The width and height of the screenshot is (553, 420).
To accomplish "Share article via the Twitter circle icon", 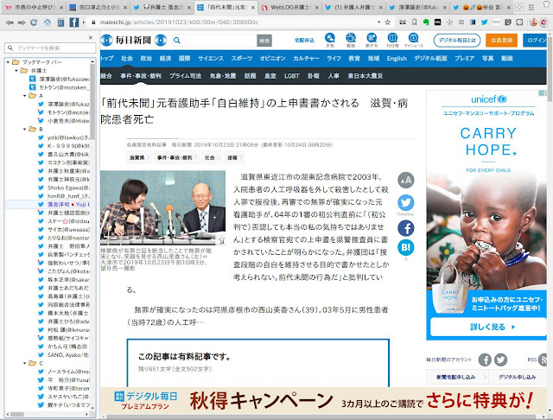I will click(x=406, y=203).
